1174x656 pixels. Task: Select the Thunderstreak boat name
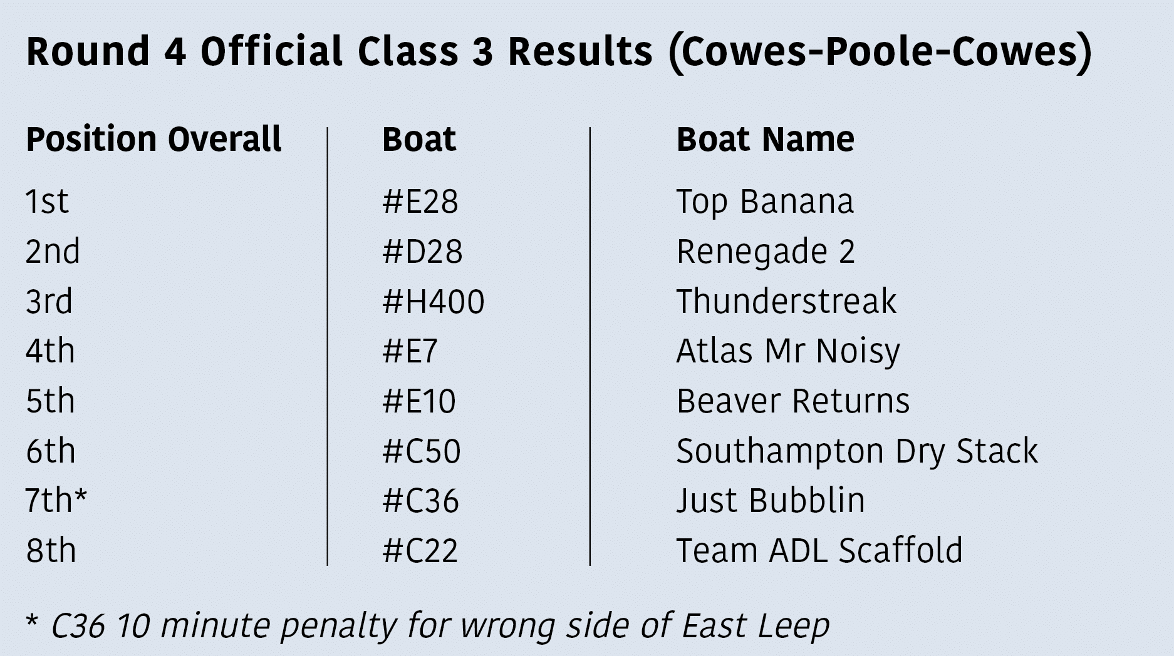(786, 301)
